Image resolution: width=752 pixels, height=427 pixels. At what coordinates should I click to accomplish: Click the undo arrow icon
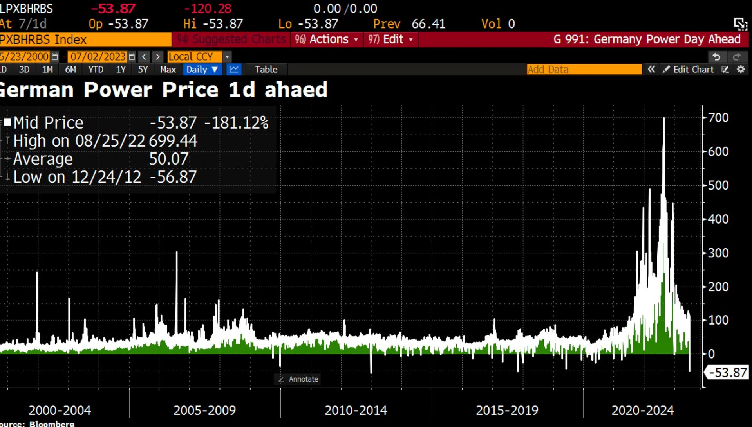[717, 57]
